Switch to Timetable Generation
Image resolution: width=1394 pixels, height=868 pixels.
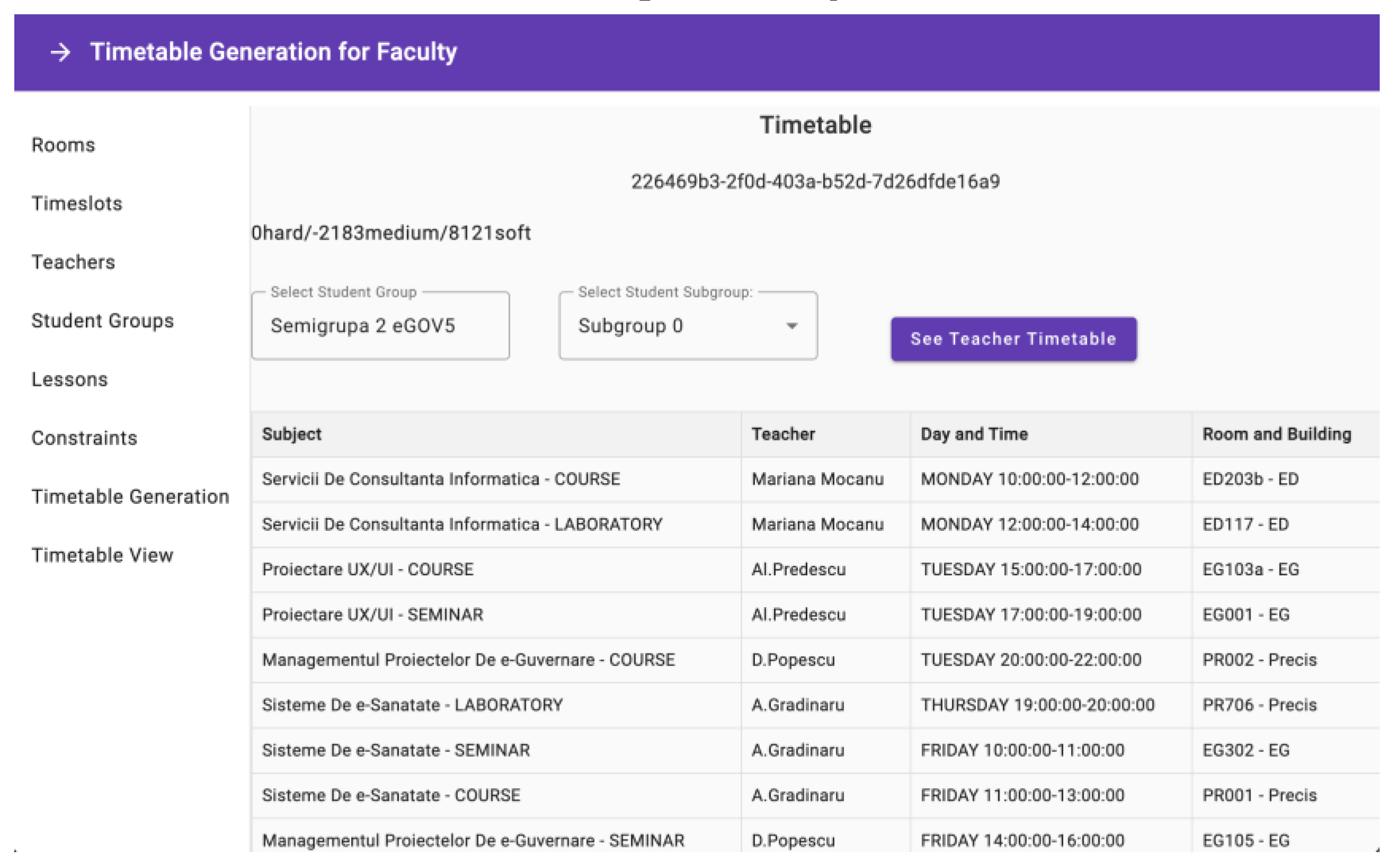(130, 496)
